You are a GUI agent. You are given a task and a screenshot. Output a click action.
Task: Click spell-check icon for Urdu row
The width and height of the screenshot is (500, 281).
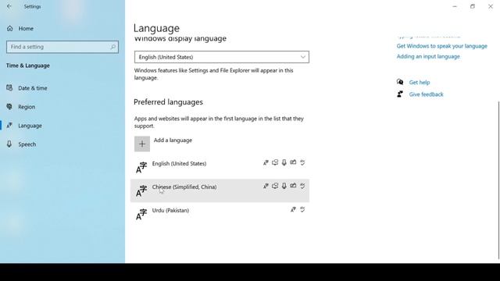[302, 209]
